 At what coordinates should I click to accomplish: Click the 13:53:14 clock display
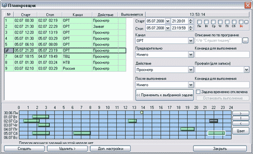click(x=197, y=14)
